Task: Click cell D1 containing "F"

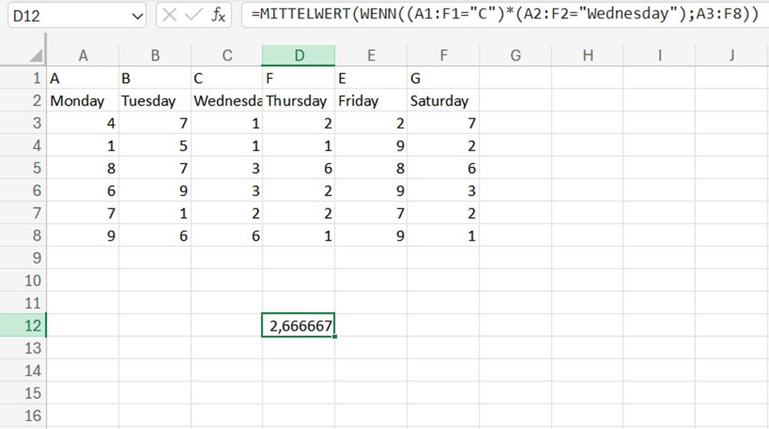Action: (x=299, y=78)
